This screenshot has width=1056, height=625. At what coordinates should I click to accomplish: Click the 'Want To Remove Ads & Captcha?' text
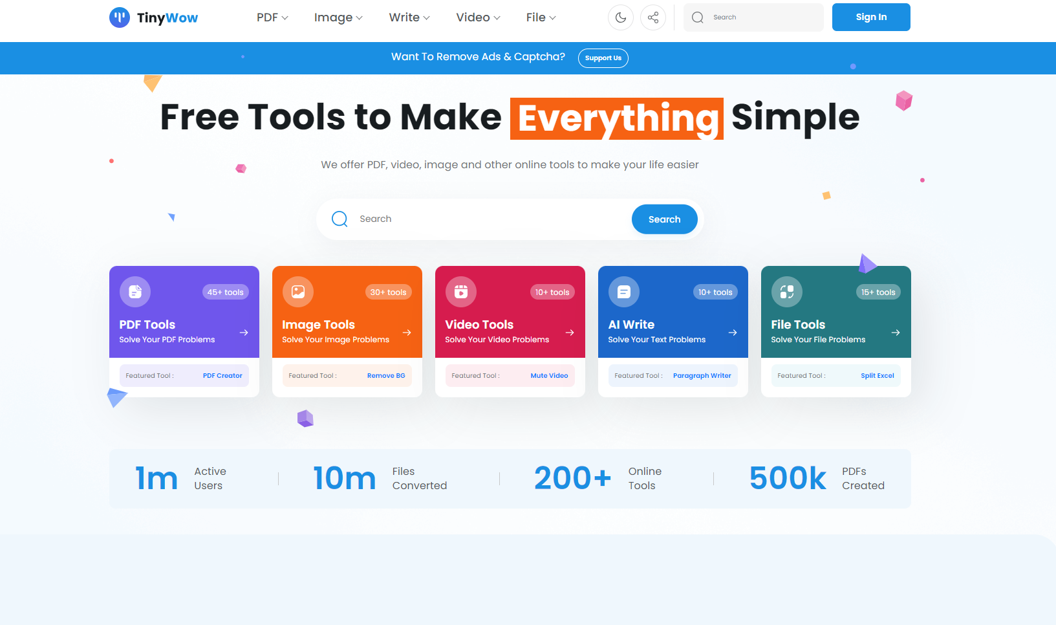click(478, 57)
